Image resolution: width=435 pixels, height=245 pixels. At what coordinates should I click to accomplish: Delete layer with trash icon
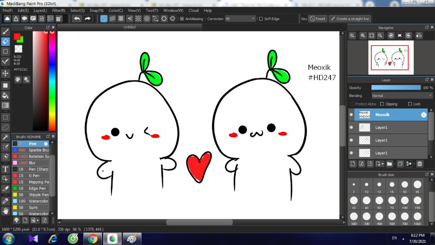[419, 164]
